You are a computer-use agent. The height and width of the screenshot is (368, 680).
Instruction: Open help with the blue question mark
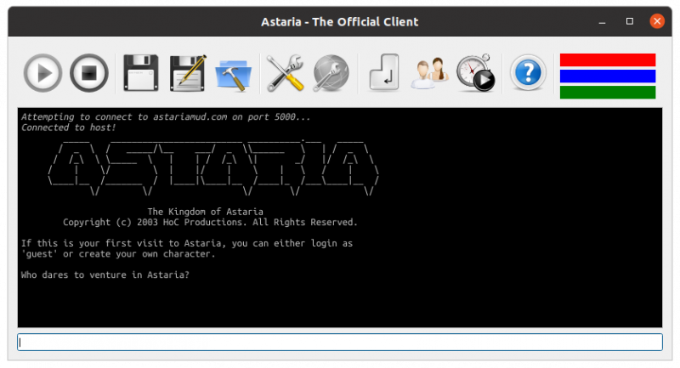click(527, 73)
